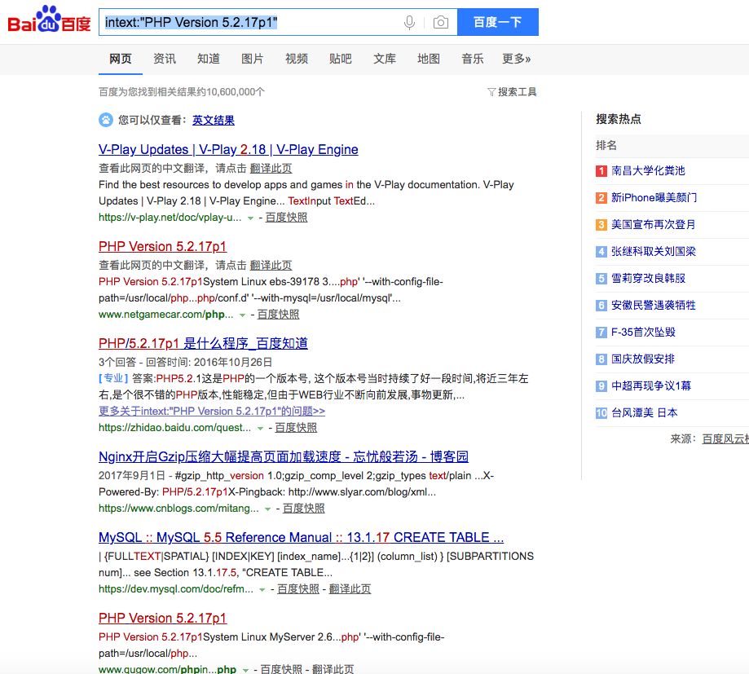Expand dropdown arrow next to v-play.net URL

coord(250,218)
